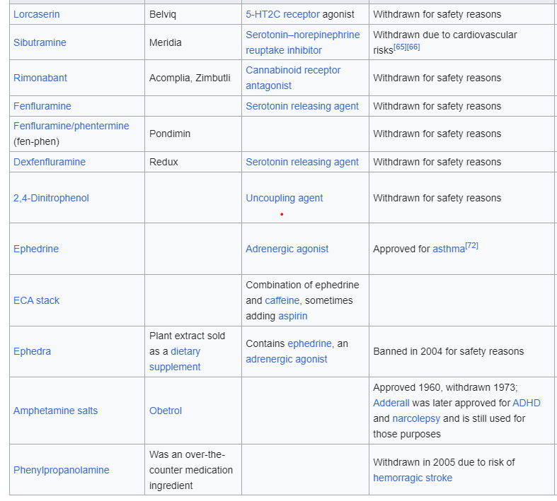Image resolution: width=557 pixels, height=501 pixels.
Task: Click the Phenylpropanolamine link
Action: click(62, 470)
